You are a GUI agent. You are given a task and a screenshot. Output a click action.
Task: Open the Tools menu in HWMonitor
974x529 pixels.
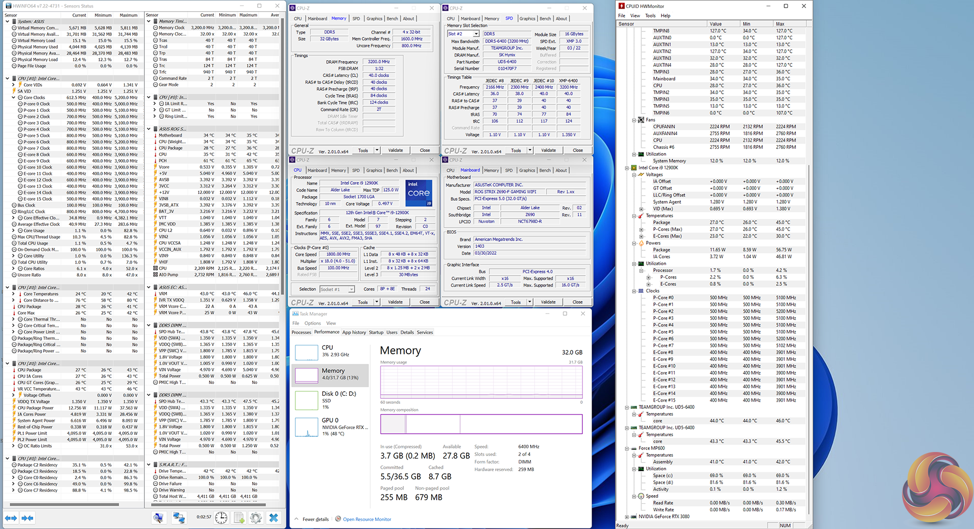coord(650,16)
